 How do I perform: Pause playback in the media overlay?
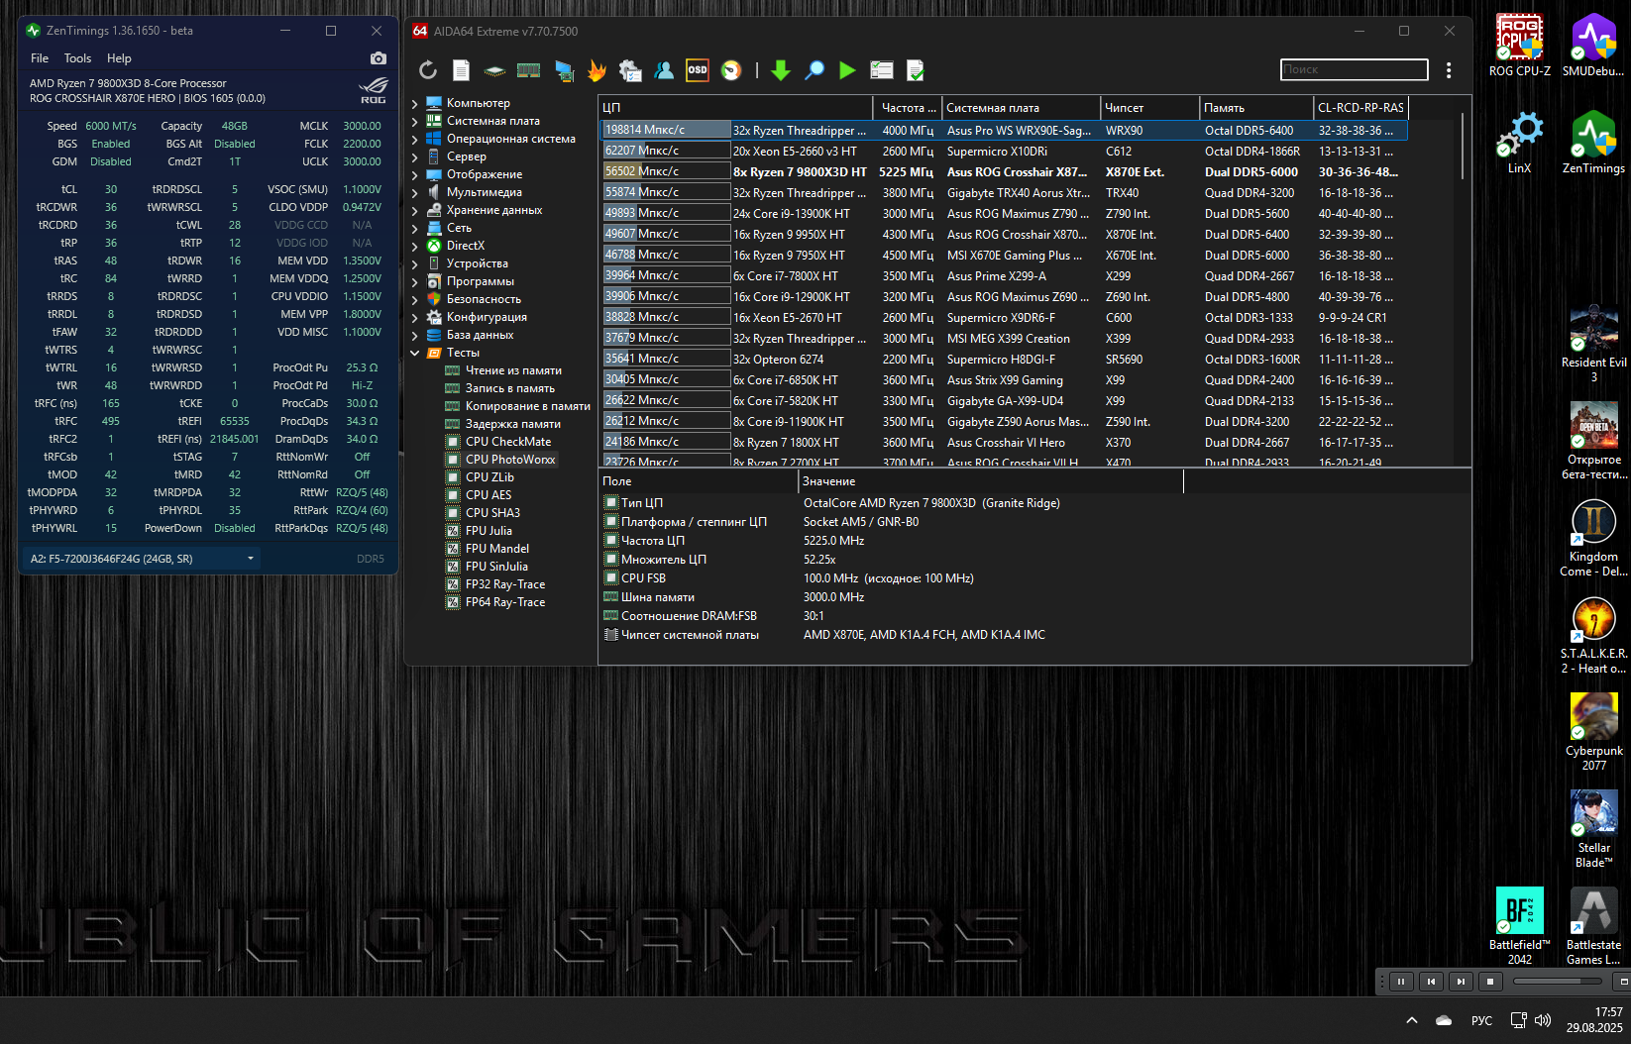(x=1401, y=982)
